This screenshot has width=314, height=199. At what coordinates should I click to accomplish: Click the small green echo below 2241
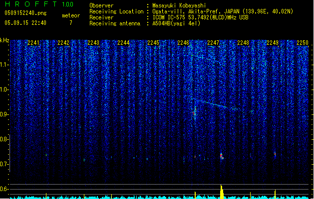click(46, 155)
